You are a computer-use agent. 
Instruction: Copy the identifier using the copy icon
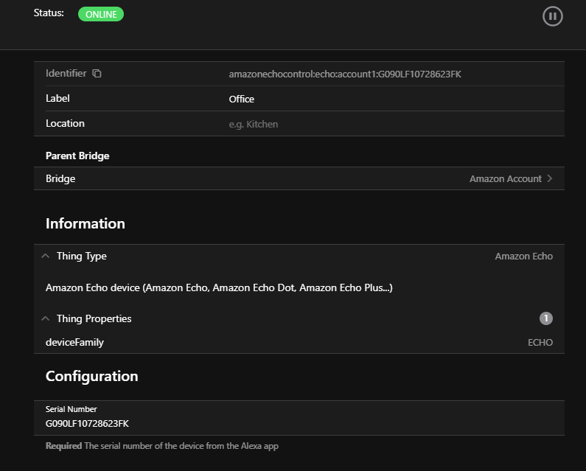(x=97, y=74)
